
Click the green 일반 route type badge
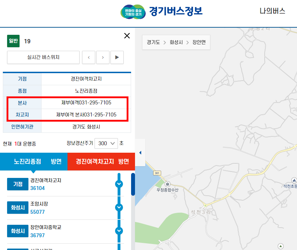coord(13,41)
